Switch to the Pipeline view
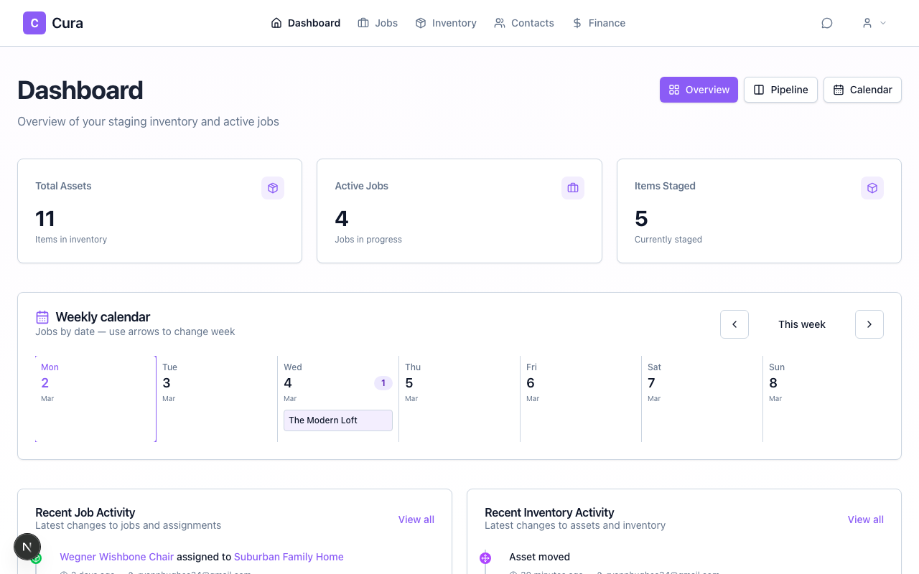This screenshot has height=574, width=919. tap(780, 90)
